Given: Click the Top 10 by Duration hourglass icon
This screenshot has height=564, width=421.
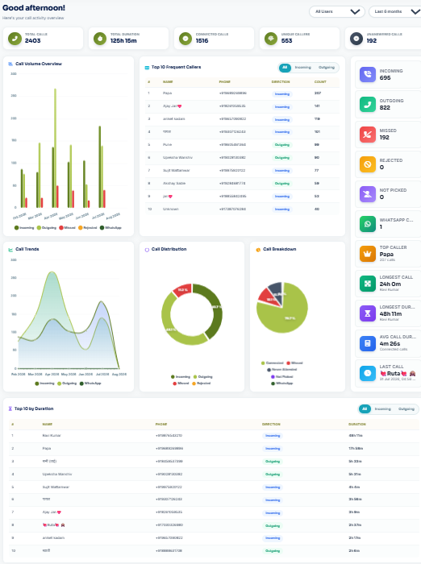Looking at the screenshot, I should pyautogui.click(x=10, y=408).
